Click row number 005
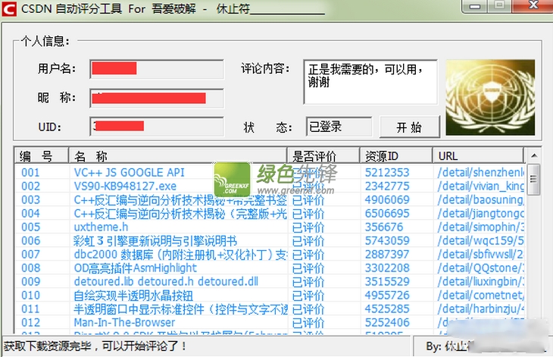553x357 pixels. pos(31,227)
